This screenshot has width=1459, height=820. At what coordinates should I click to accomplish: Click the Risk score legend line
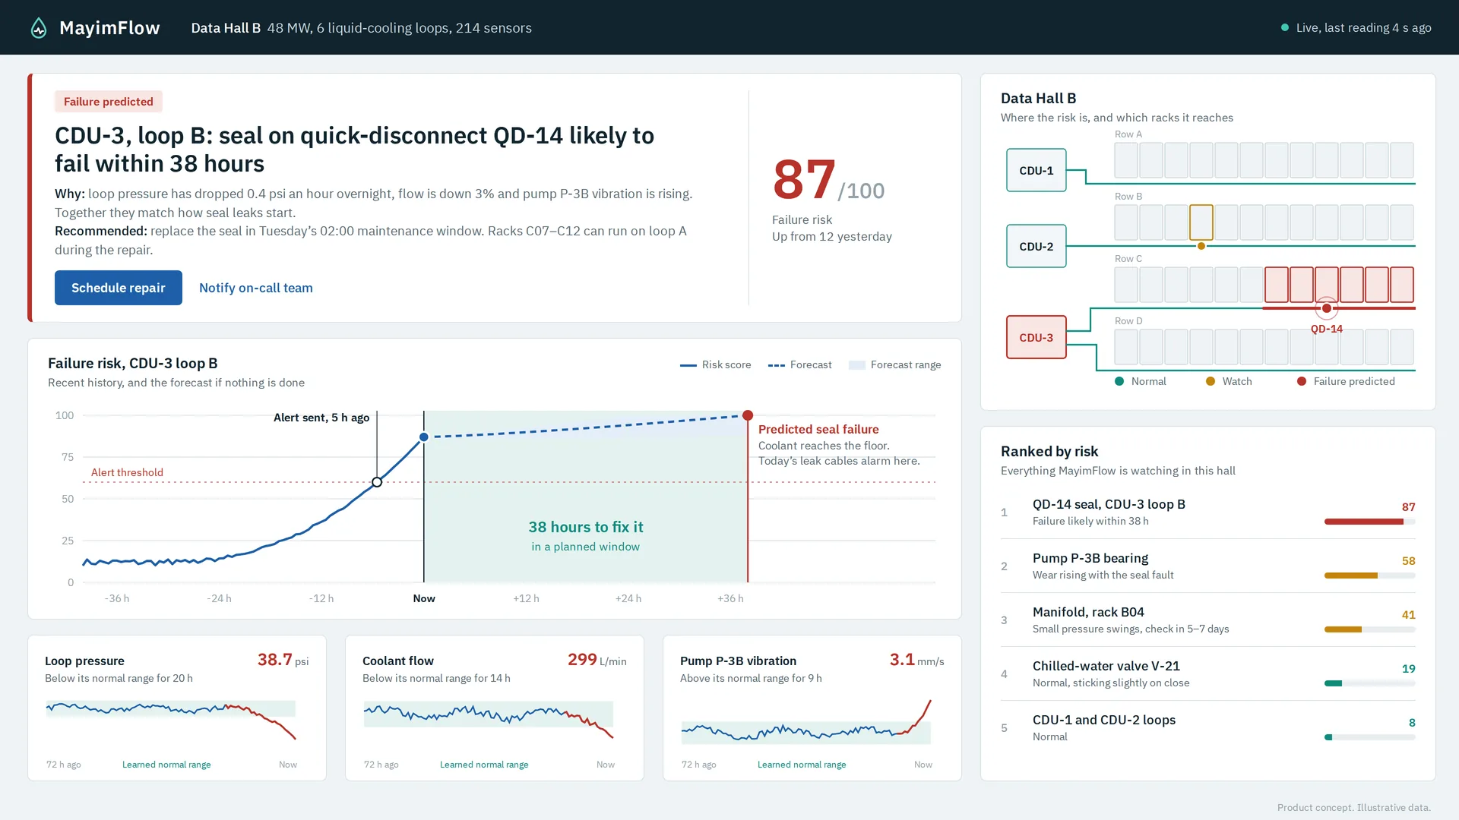(x=688, y=365)
